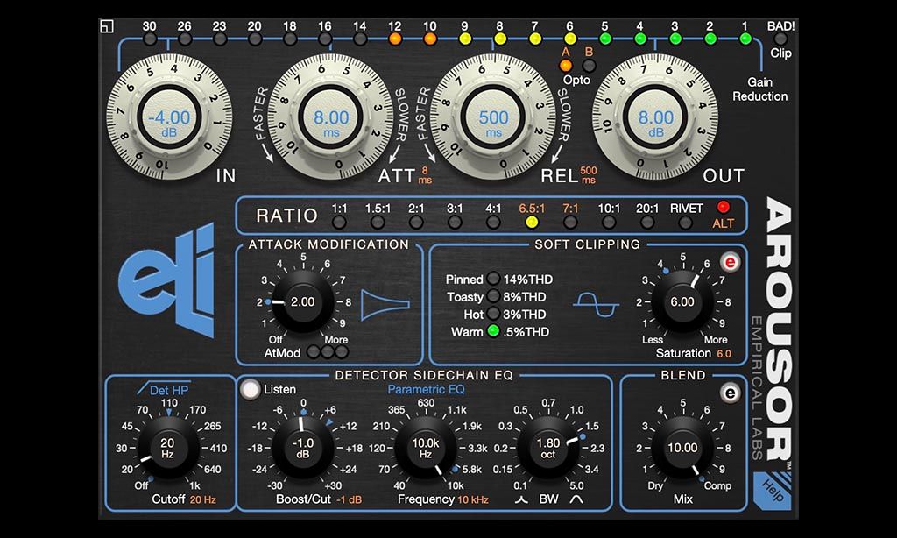The image size is (897, 538).
Task: Select the 7:1 ratio
Action: [570, 222]
